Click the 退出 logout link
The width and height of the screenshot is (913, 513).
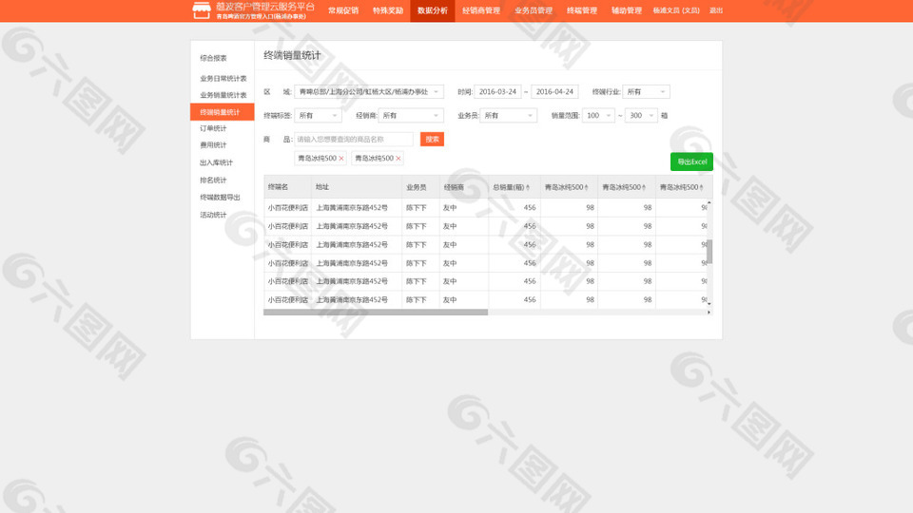tap(715, 10)
